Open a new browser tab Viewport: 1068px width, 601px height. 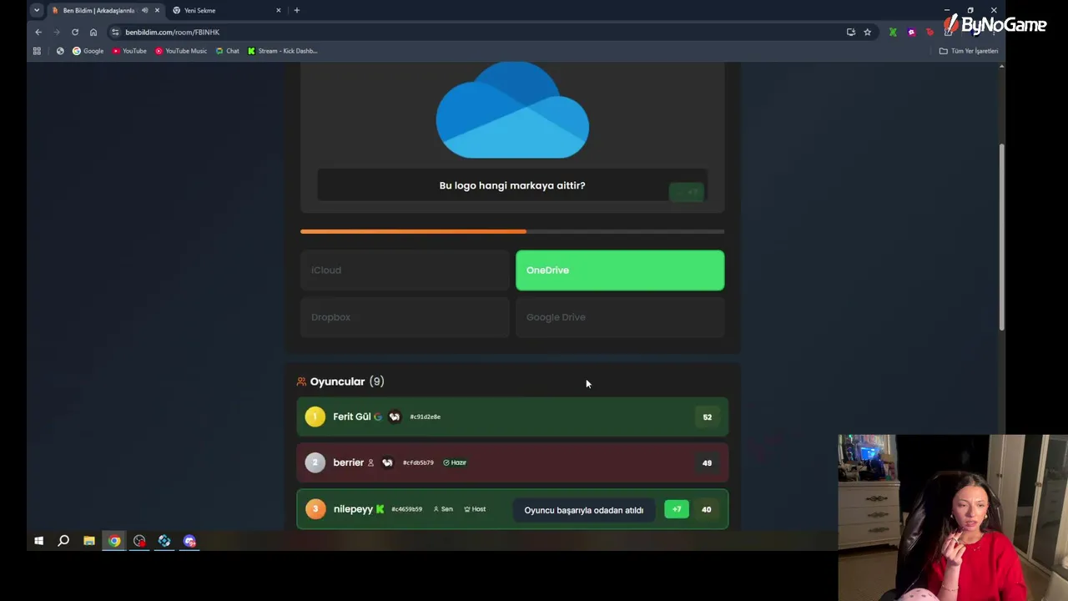296,10
